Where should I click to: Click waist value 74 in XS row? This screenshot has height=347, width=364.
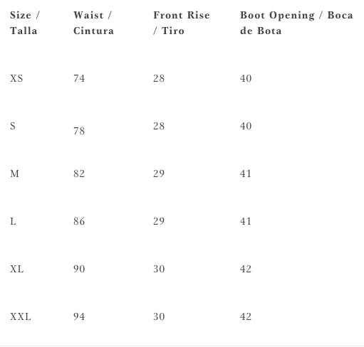tap(79, 78)
